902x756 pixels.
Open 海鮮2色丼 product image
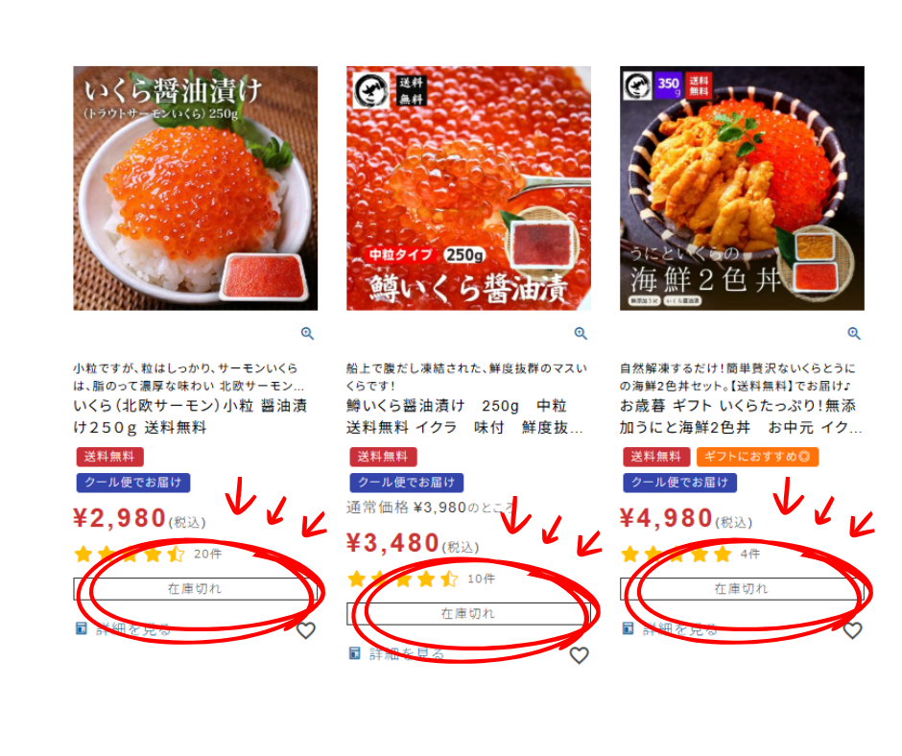click(x=742, y=188)
